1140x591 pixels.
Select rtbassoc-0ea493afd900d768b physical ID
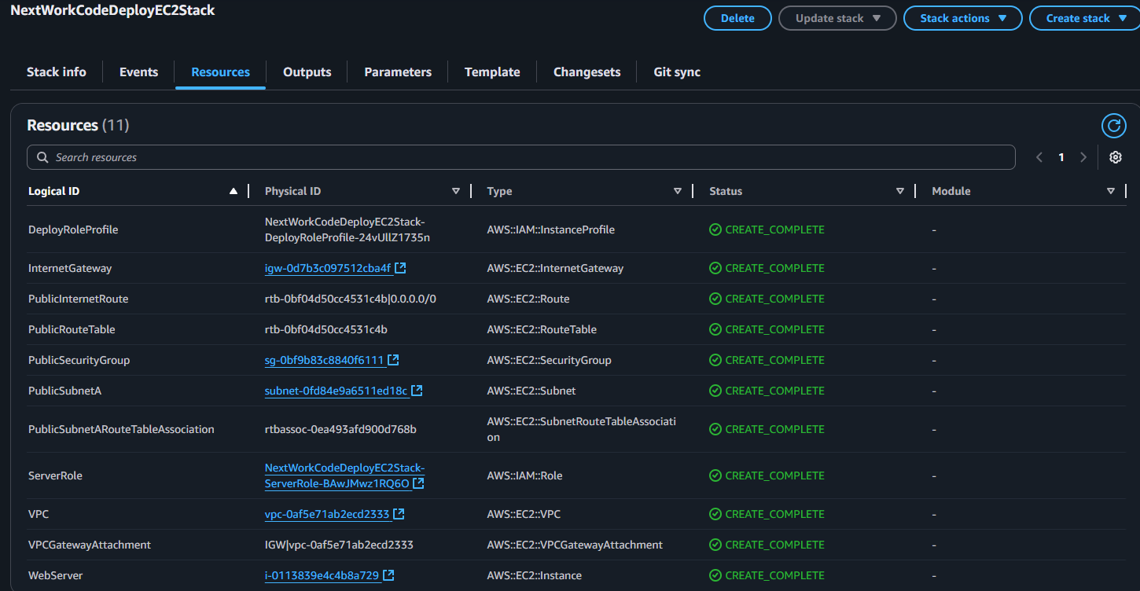click(340, 429)
